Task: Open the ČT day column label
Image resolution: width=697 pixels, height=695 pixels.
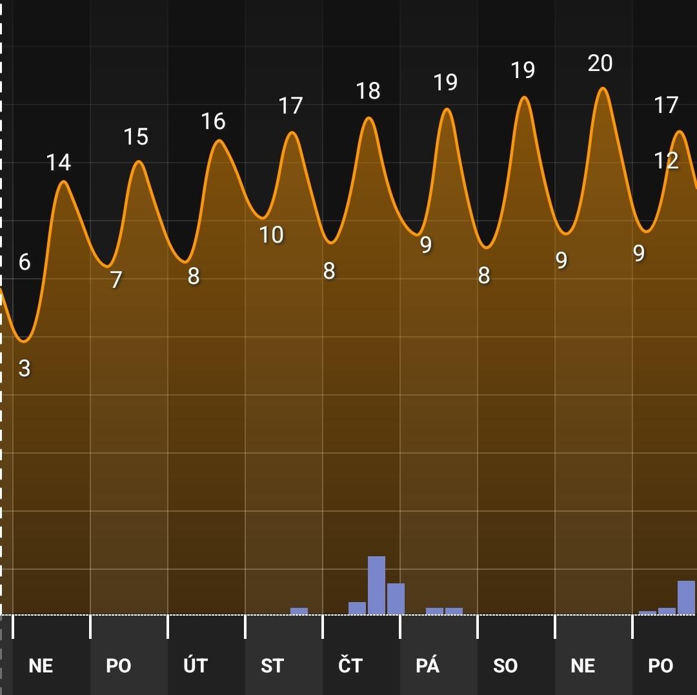Action: (350, 665)
